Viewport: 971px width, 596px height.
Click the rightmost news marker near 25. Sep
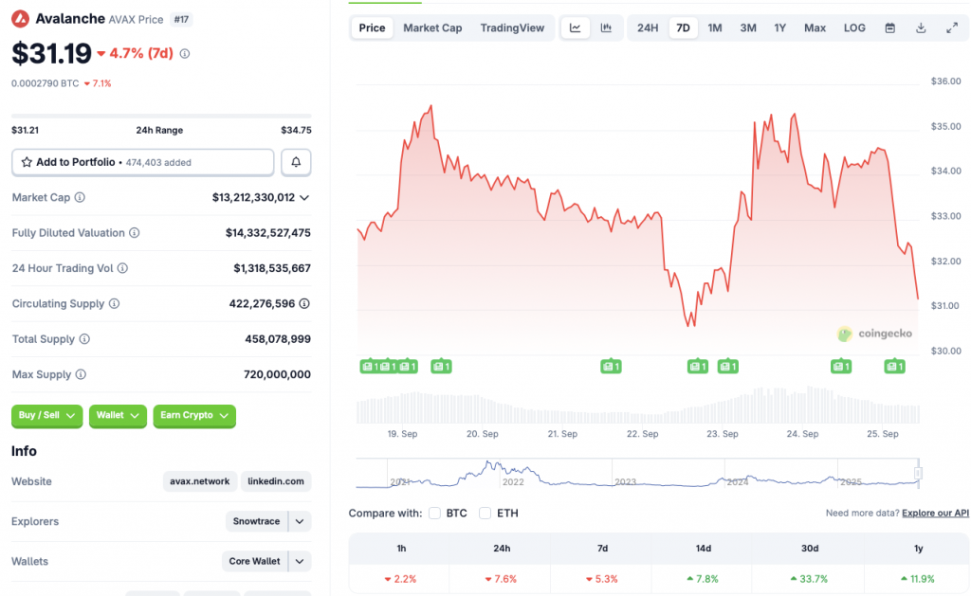(x=895, y=367)
